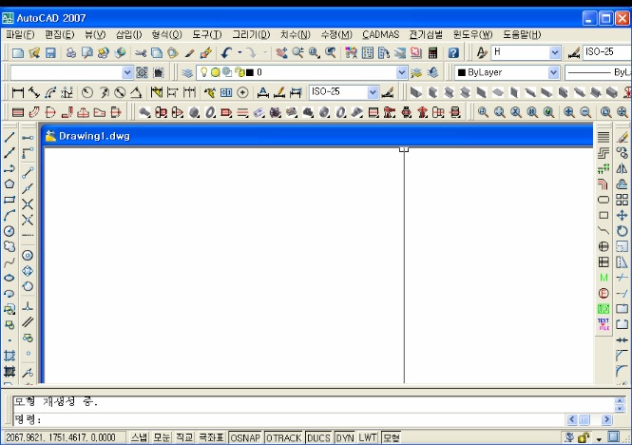Click the Zoom Out minus magnifier icon
632x445 pixels.
pos(585,112)
